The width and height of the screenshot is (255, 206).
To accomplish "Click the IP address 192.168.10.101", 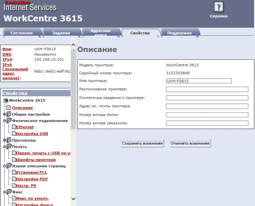I will click(x=49, y=59).
